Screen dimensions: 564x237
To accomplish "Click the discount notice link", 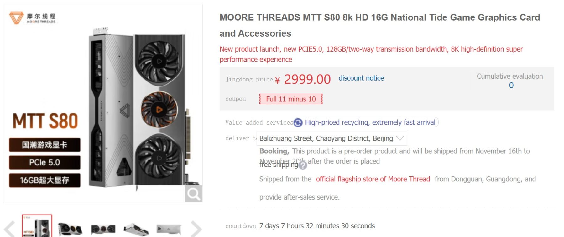I will (361, 78).
